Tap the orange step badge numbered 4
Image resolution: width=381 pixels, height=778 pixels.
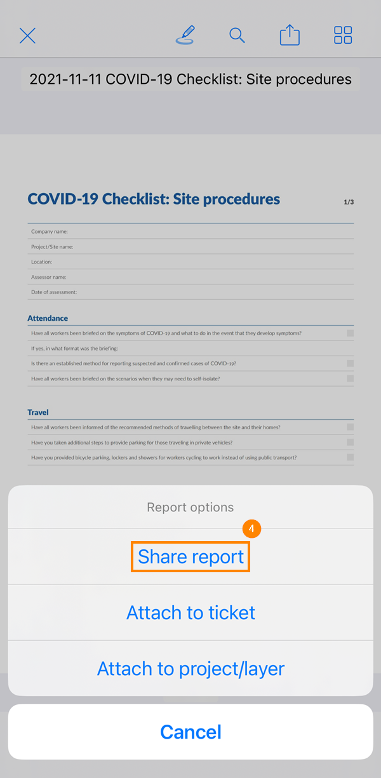(x=252, y=528)
